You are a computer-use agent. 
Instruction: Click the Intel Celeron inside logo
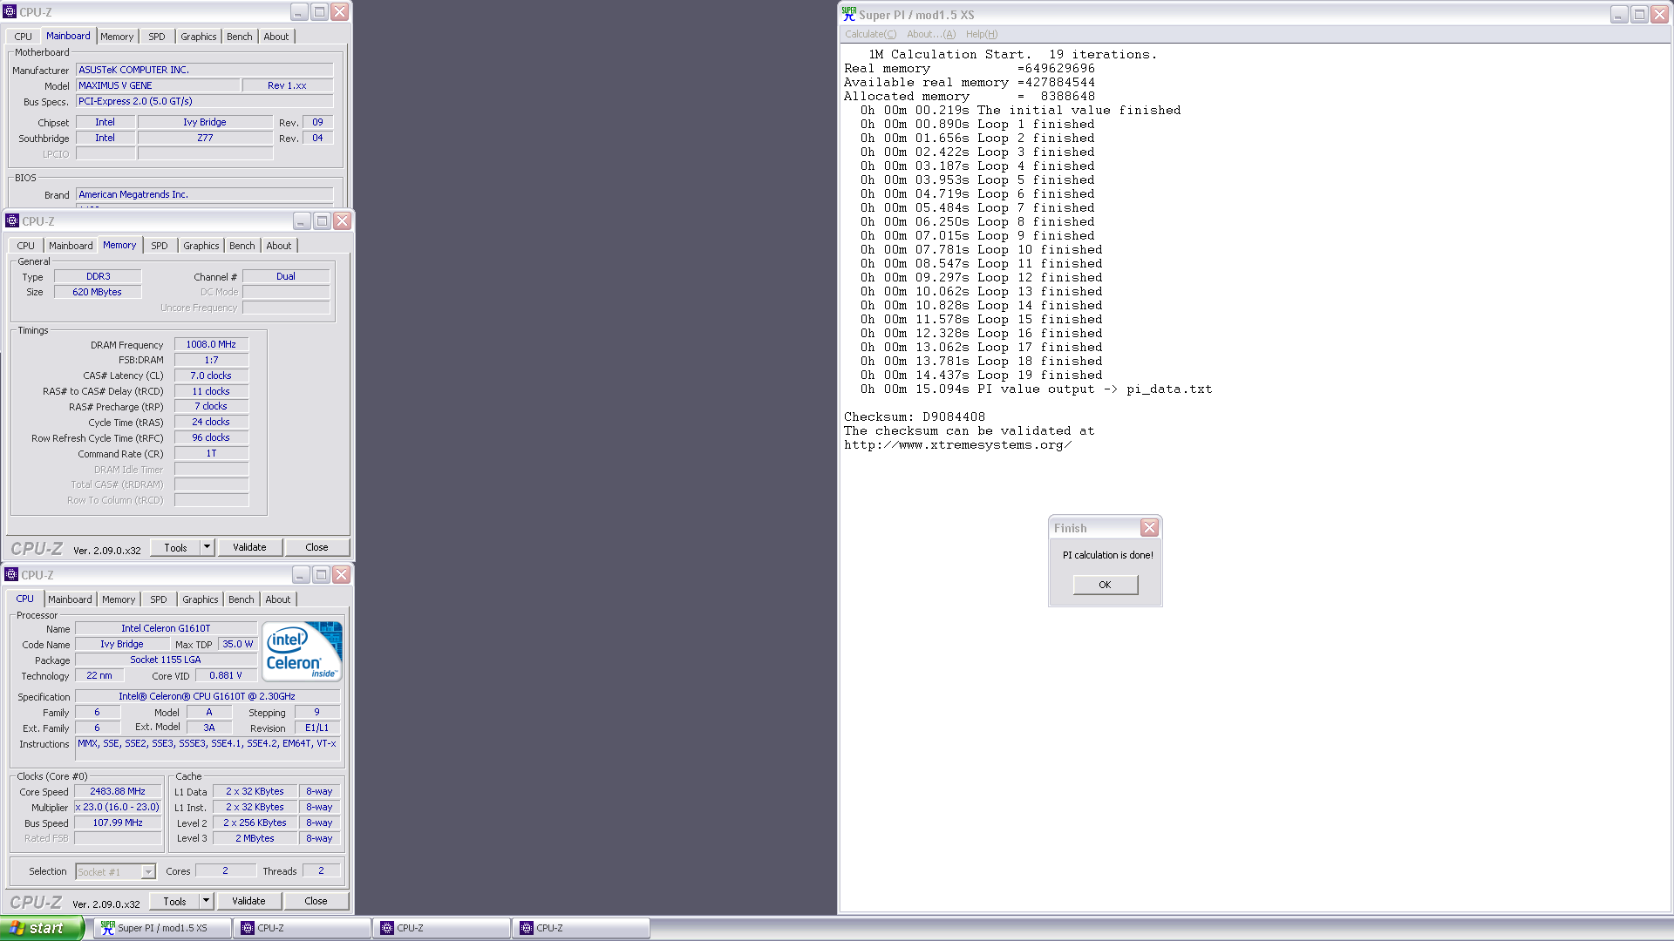(x=302, y=651)
